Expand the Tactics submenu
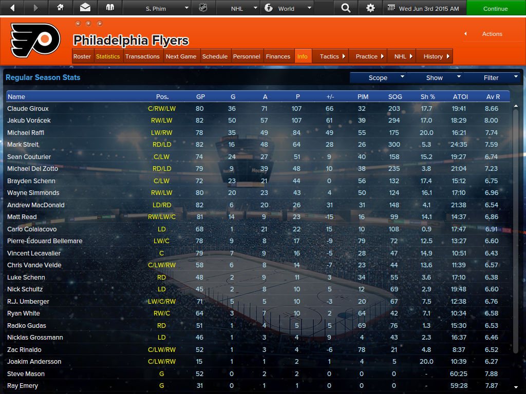This screenshot has height=394, width=526. (x=331, y=56)
